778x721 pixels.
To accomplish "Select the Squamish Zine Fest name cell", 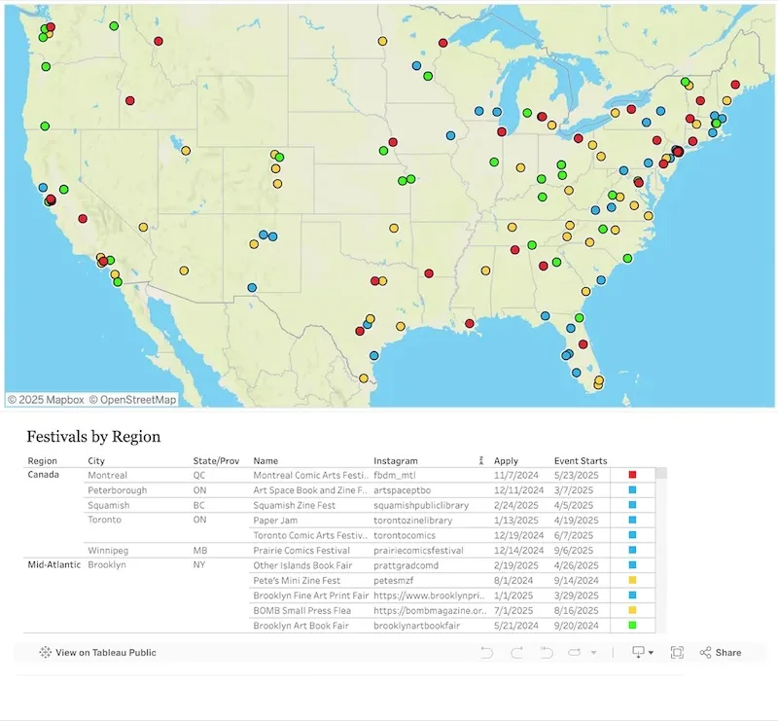I will pyautogui.click(x=295, y=506).
